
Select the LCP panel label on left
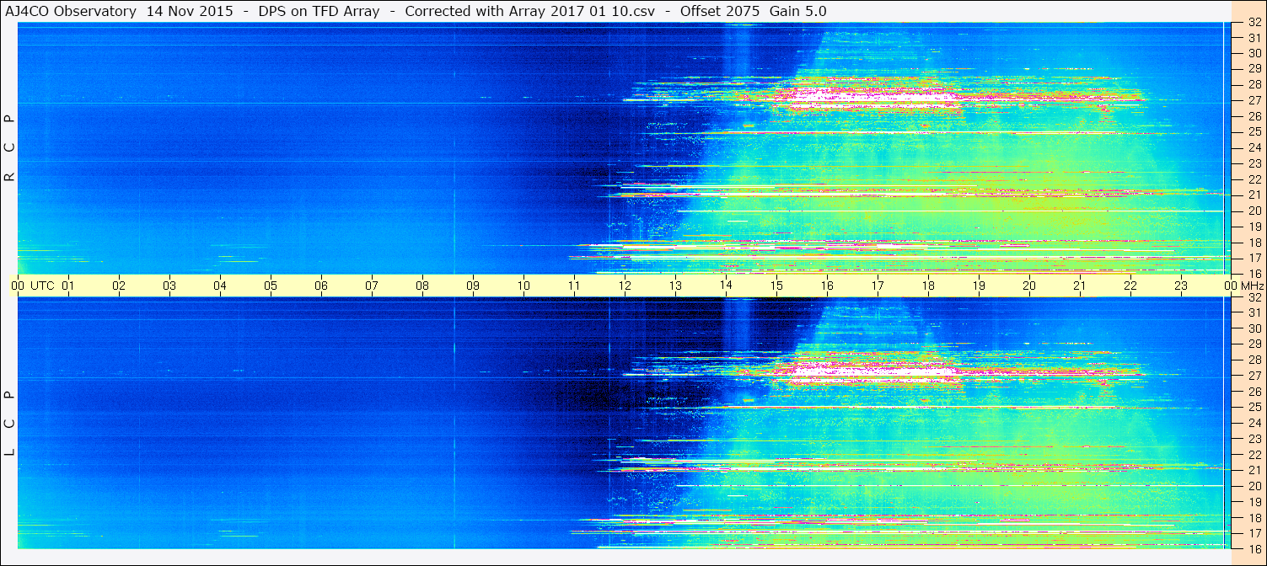9,423
